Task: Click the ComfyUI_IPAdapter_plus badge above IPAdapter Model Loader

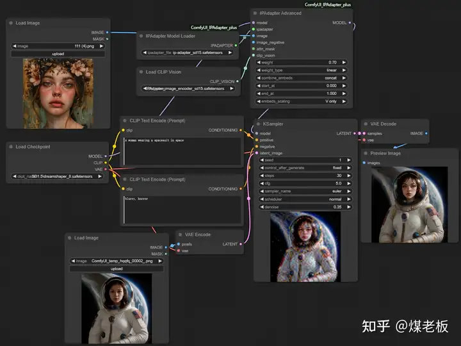Action: tap(214, 28)
